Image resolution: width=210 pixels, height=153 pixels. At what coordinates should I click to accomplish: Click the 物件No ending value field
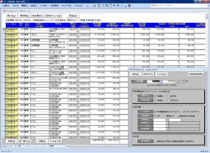(175, 120)
